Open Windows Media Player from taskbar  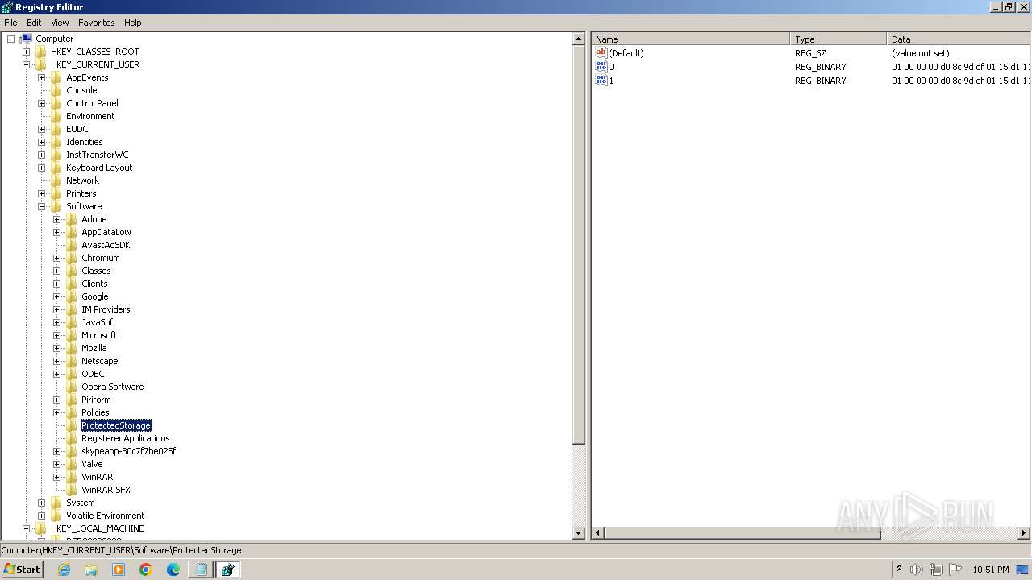119,570
